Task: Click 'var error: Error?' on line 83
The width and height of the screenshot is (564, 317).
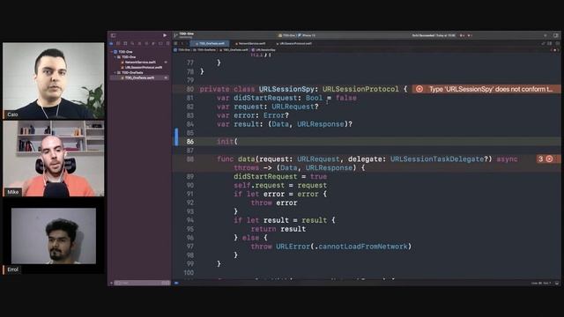Action: (253, 115)
